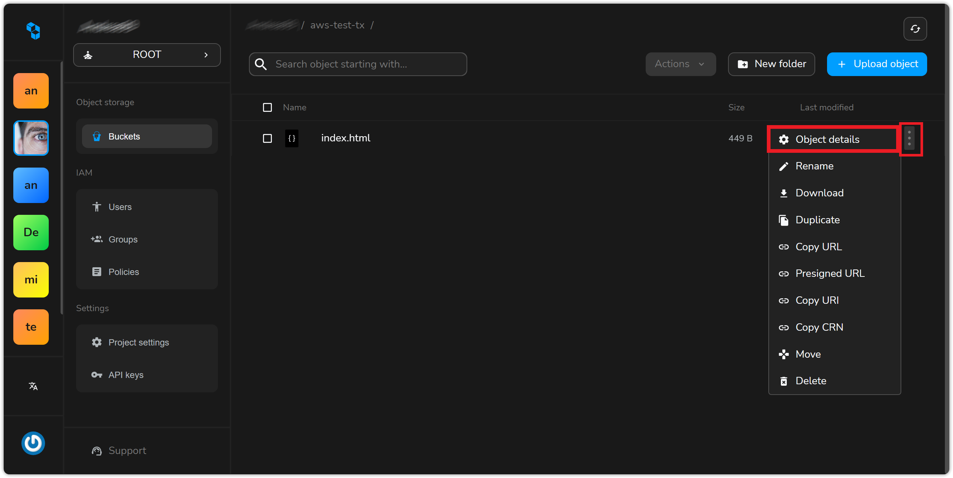Create a New folder
953x478 pixels.
coord(771,64)
